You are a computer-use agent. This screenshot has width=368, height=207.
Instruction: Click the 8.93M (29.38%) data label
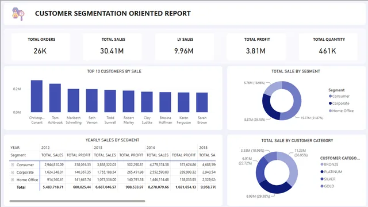coord(258,196)
